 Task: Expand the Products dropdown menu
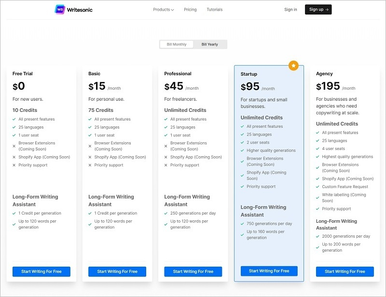pos(163,10)
